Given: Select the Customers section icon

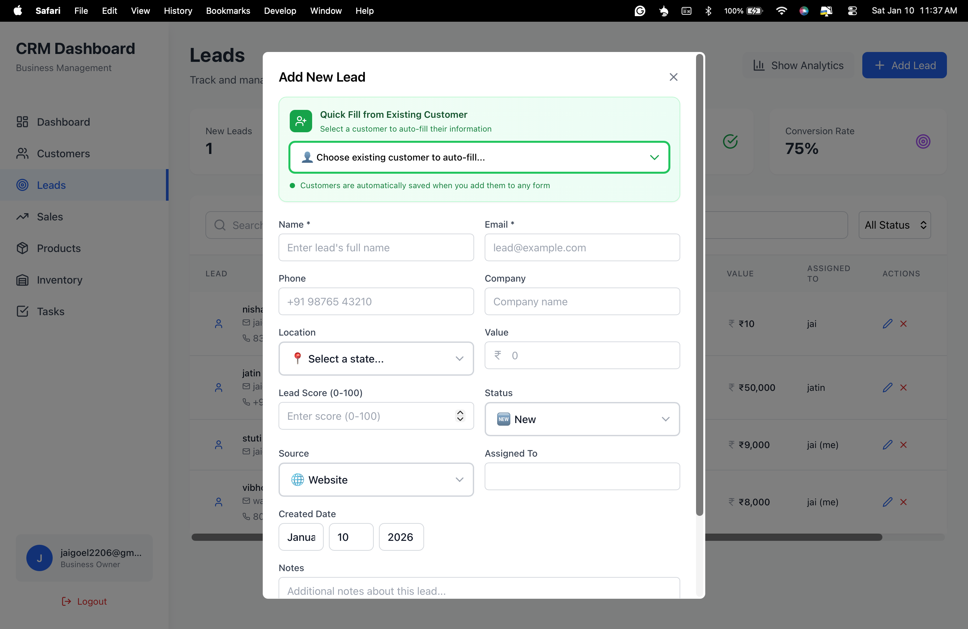Looking at the screenshot, I should point(22,153).
